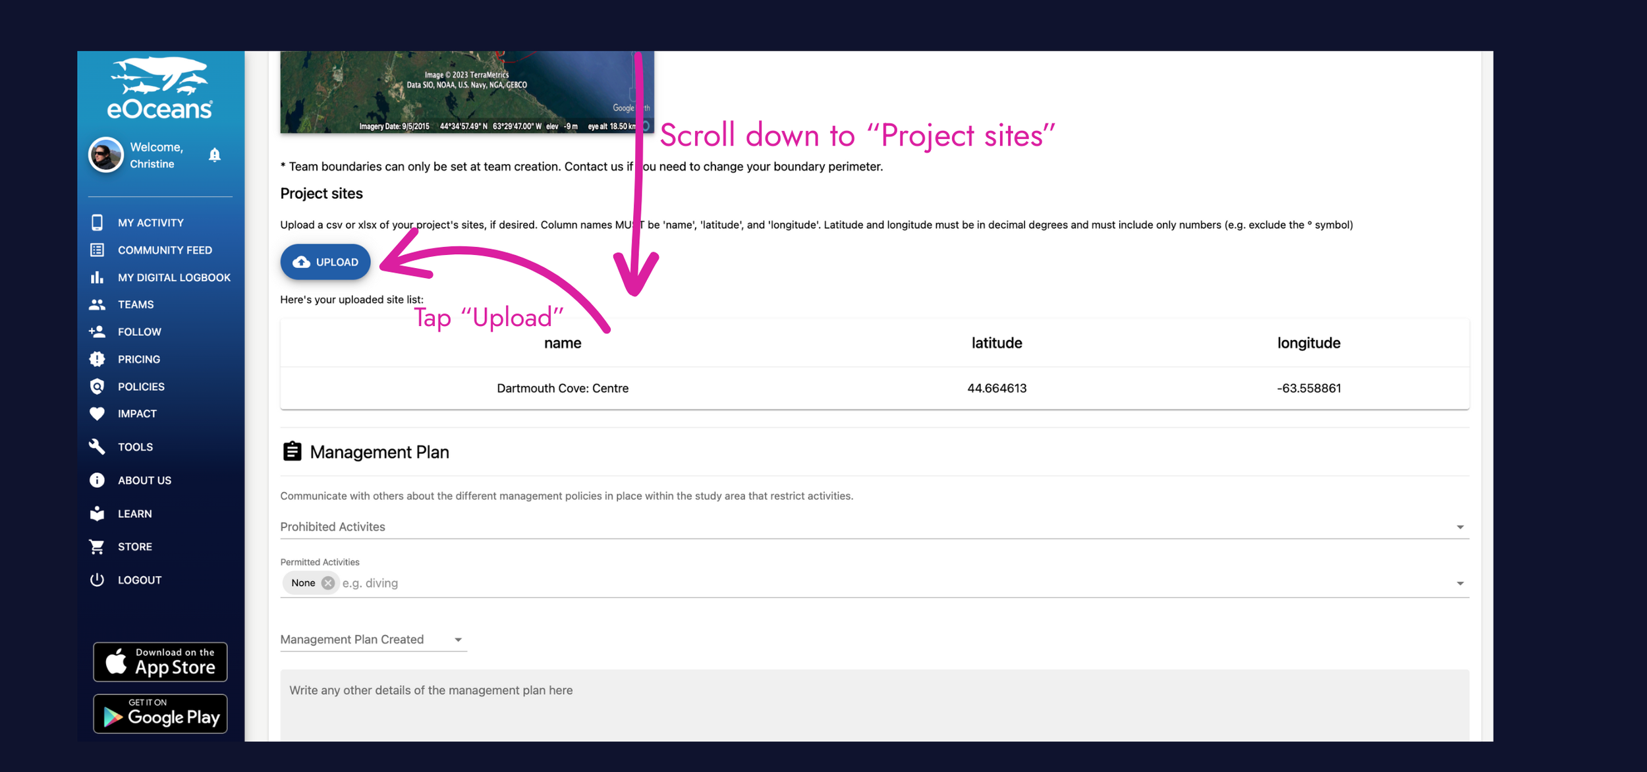
Task: Click the notification bell icon
Action: (215, 155)
